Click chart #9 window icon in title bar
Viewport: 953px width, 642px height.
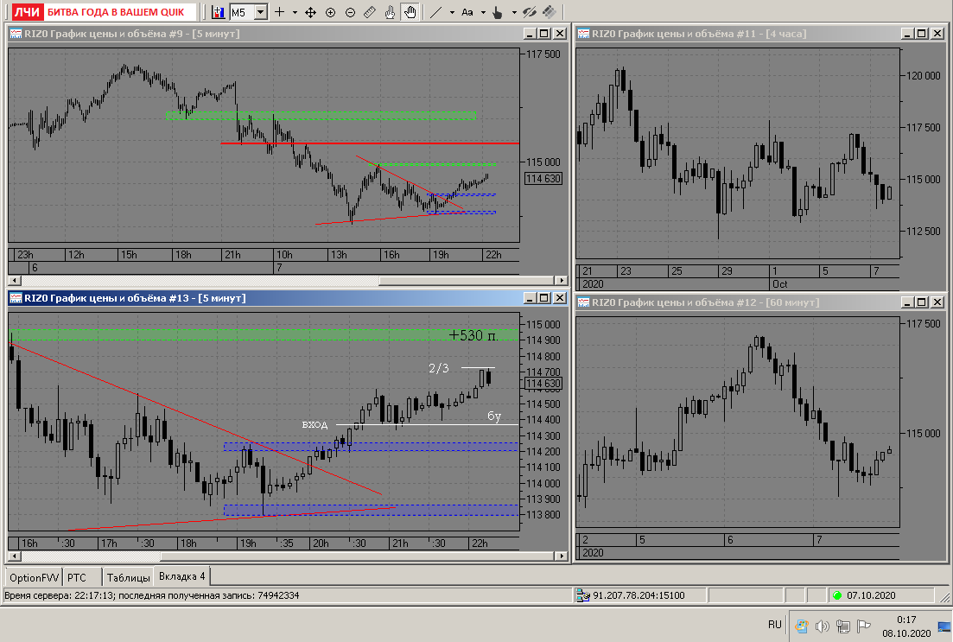(16, 34)
